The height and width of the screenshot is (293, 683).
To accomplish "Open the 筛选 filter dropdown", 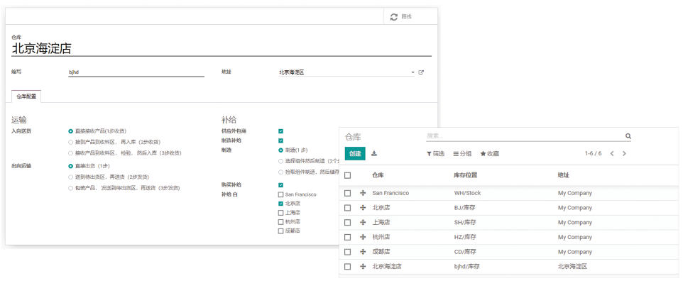I will pyautogui.click(x=435, y=153).
